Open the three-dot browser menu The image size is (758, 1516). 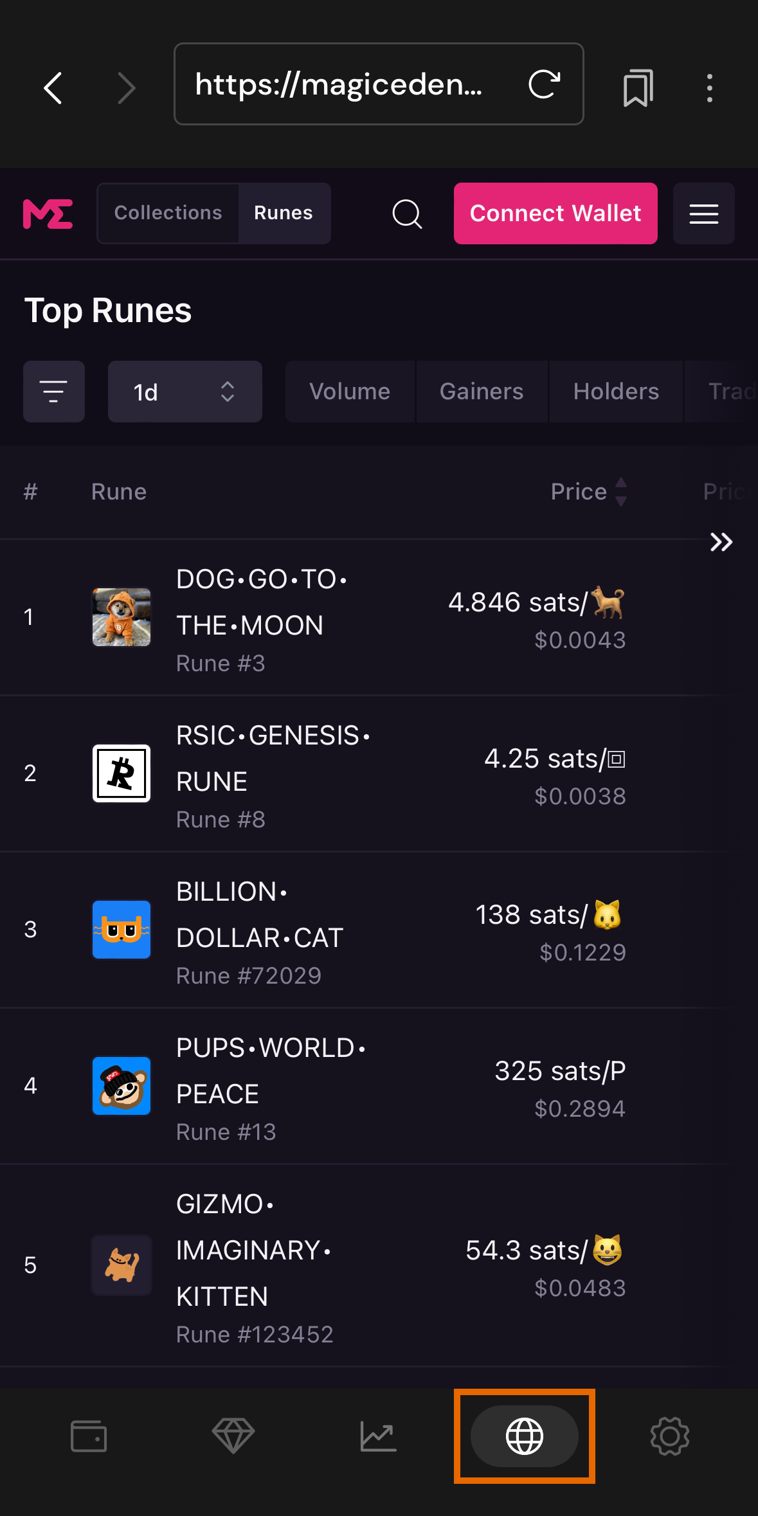coord(709,87)
